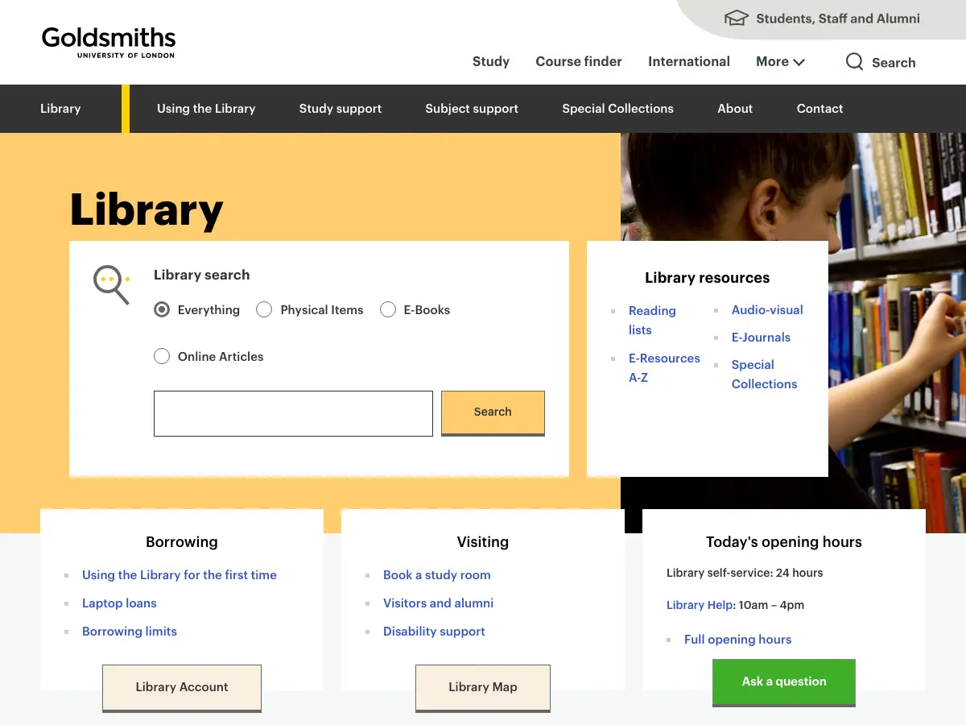Open the Visitors and alumni link
Screen dimensions: 966x725
coord(438,603)
